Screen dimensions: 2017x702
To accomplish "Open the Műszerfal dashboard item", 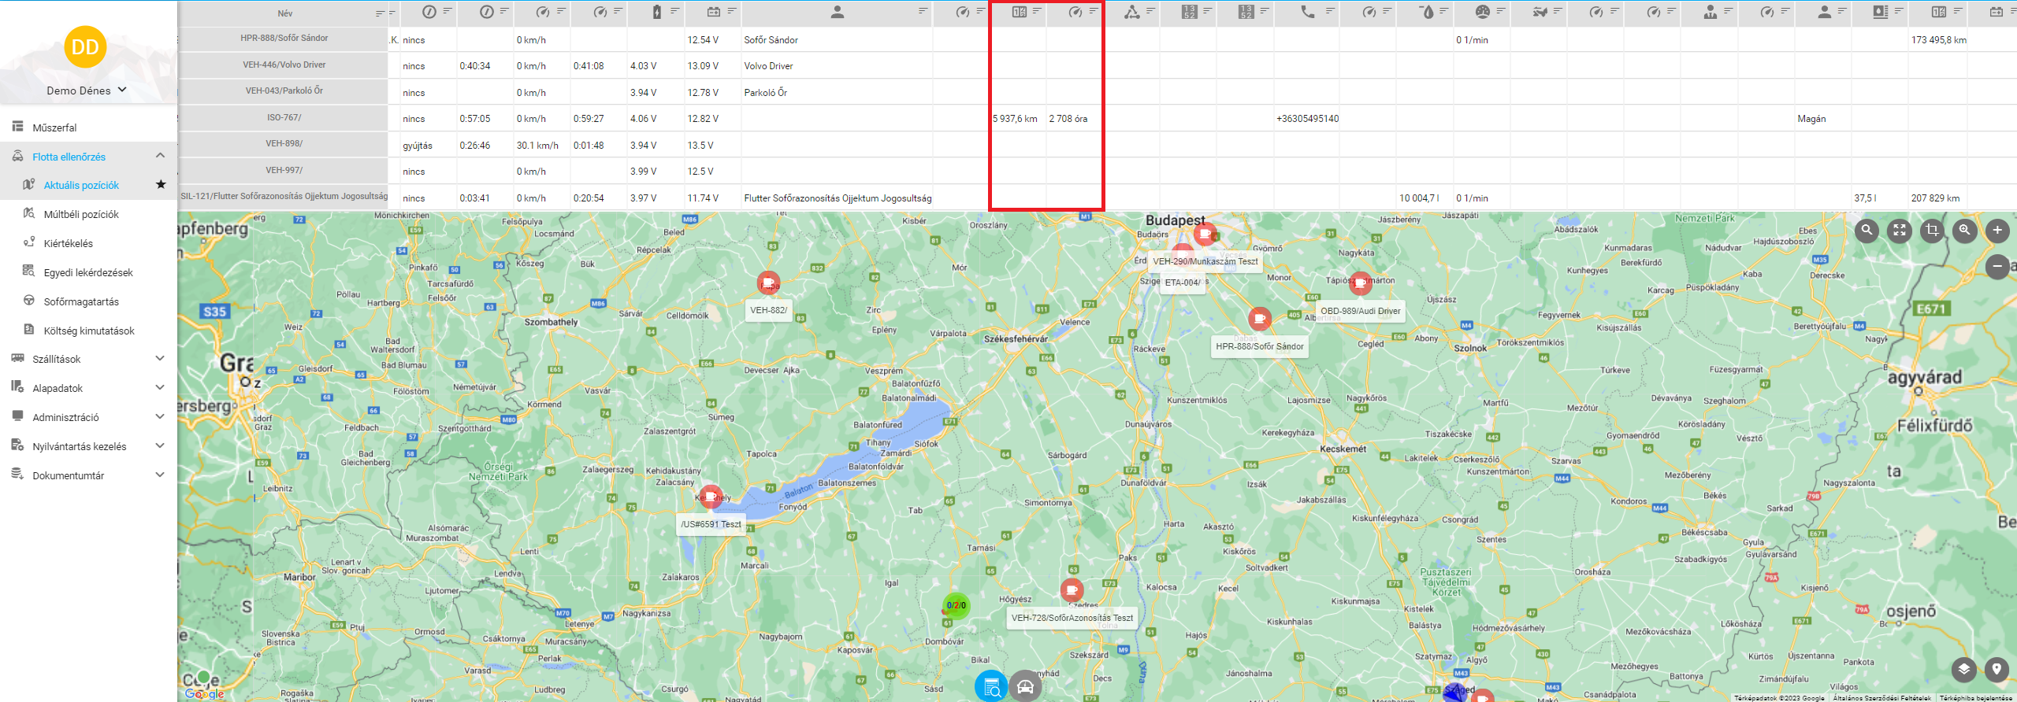I will pyautogui.click(x=54, y=127).
